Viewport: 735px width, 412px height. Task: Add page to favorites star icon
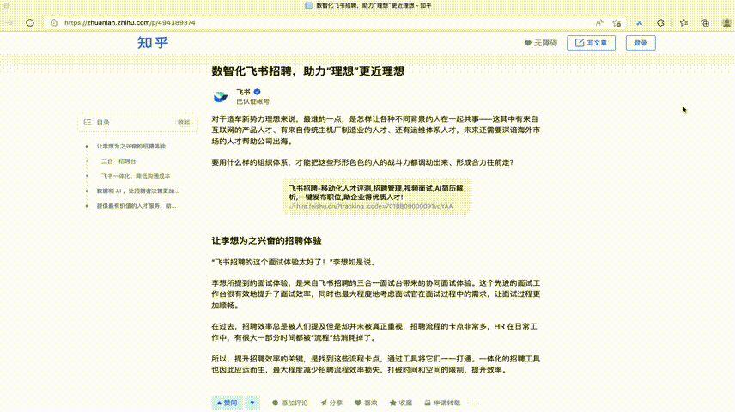[x=617, y=22]
